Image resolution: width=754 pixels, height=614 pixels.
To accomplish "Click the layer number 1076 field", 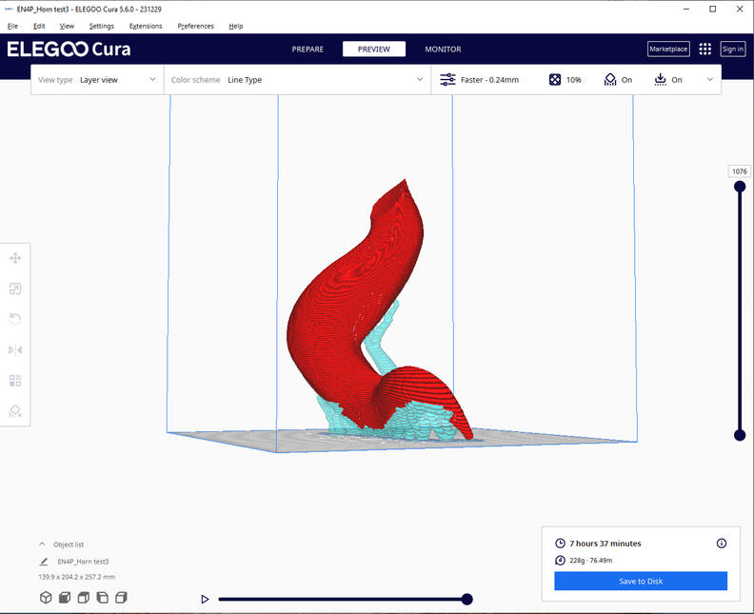I will coord(740,171).
